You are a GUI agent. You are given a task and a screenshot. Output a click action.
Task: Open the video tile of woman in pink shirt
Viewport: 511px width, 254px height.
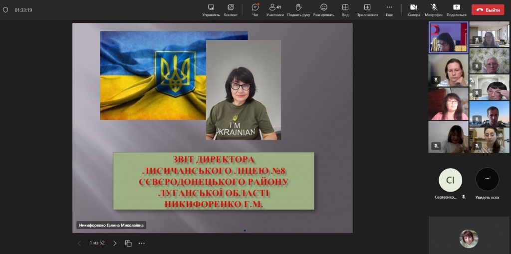click(x=448, y=104)
